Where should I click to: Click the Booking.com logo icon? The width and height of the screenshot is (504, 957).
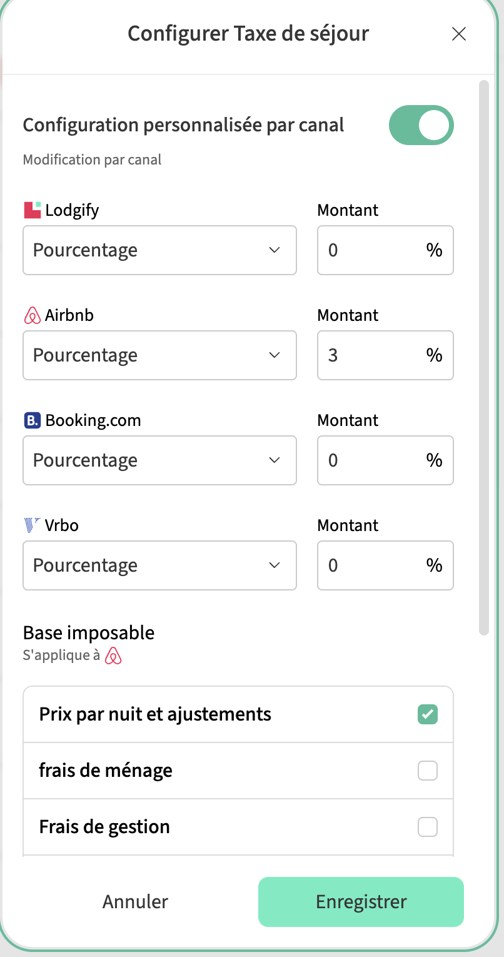[32, 420]
